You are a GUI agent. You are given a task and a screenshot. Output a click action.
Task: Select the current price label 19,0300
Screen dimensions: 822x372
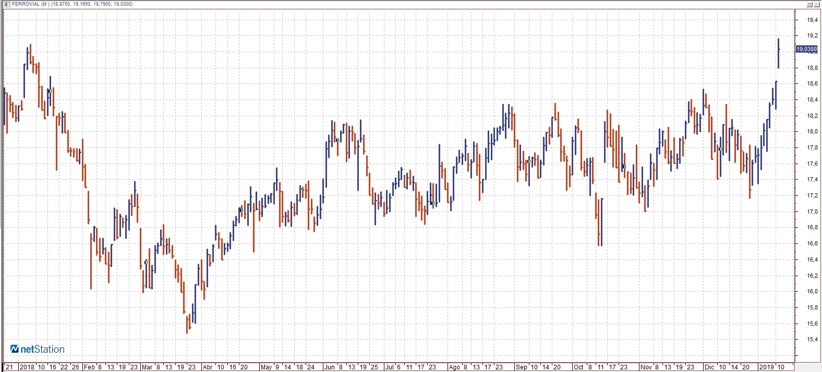pos(806,49)
